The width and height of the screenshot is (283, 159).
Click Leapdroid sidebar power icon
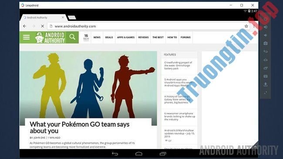[x=266, y=19]
